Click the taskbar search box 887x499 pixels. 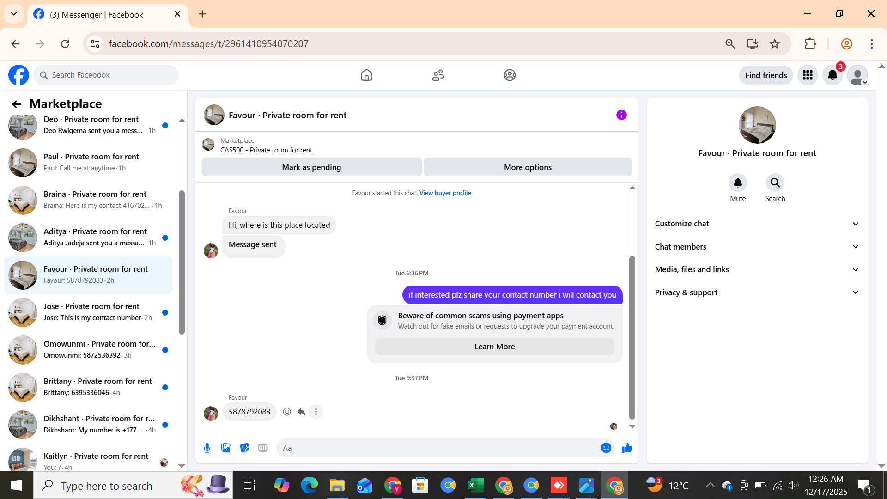pyautogui.click(x=133, y=486)
